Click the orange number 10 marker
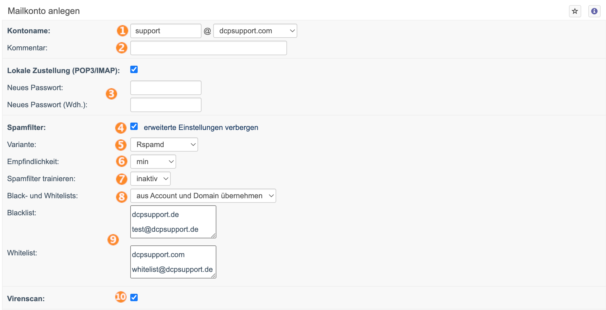Viewport: 606px width, 310px height. (x=121, y=297)
